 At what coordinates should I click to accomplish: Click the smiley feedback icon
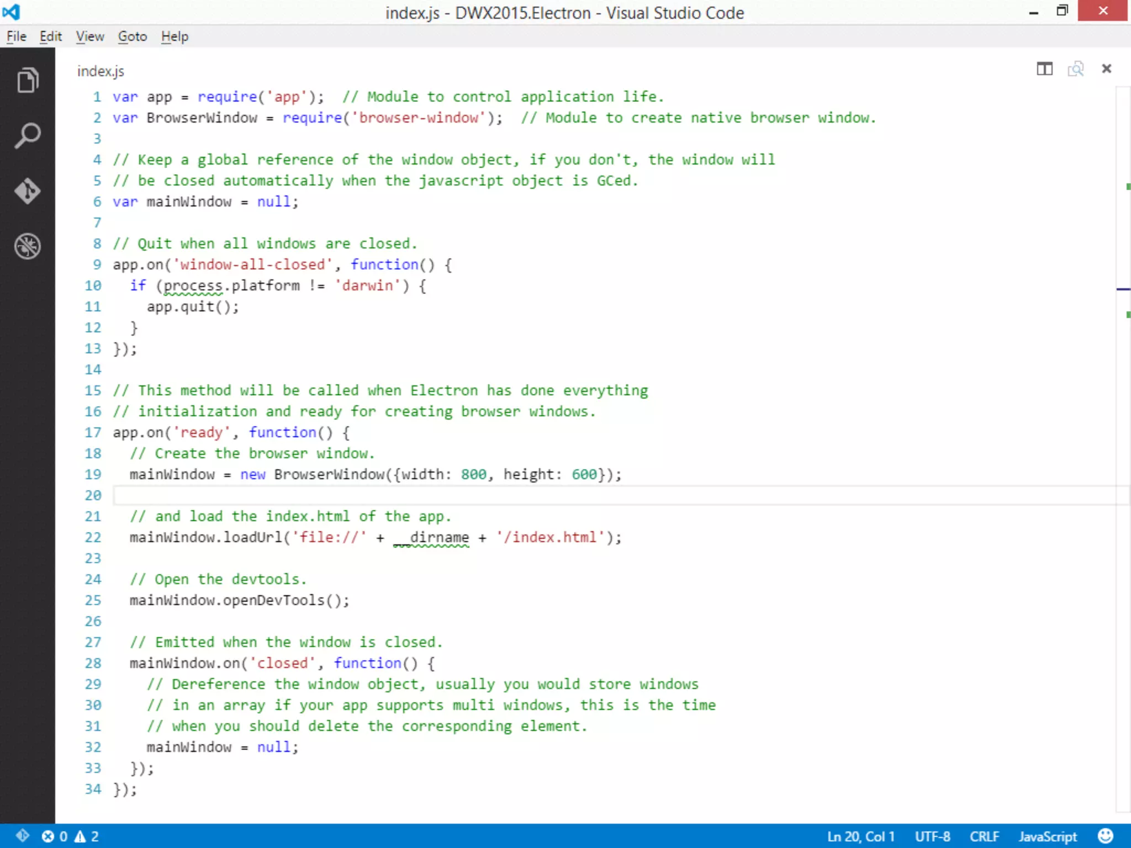click(x=1105, y=836)
